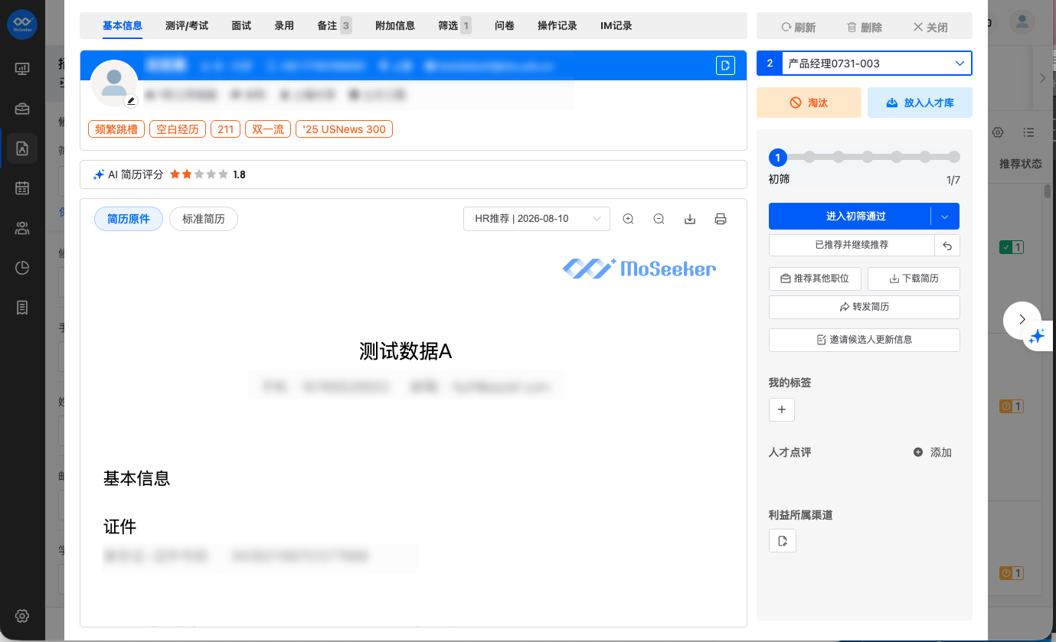Image resolution: width=1056 pixels, height=642 pixels.
Task: Click 下载简历 button
Action: (x=914, y=279)
